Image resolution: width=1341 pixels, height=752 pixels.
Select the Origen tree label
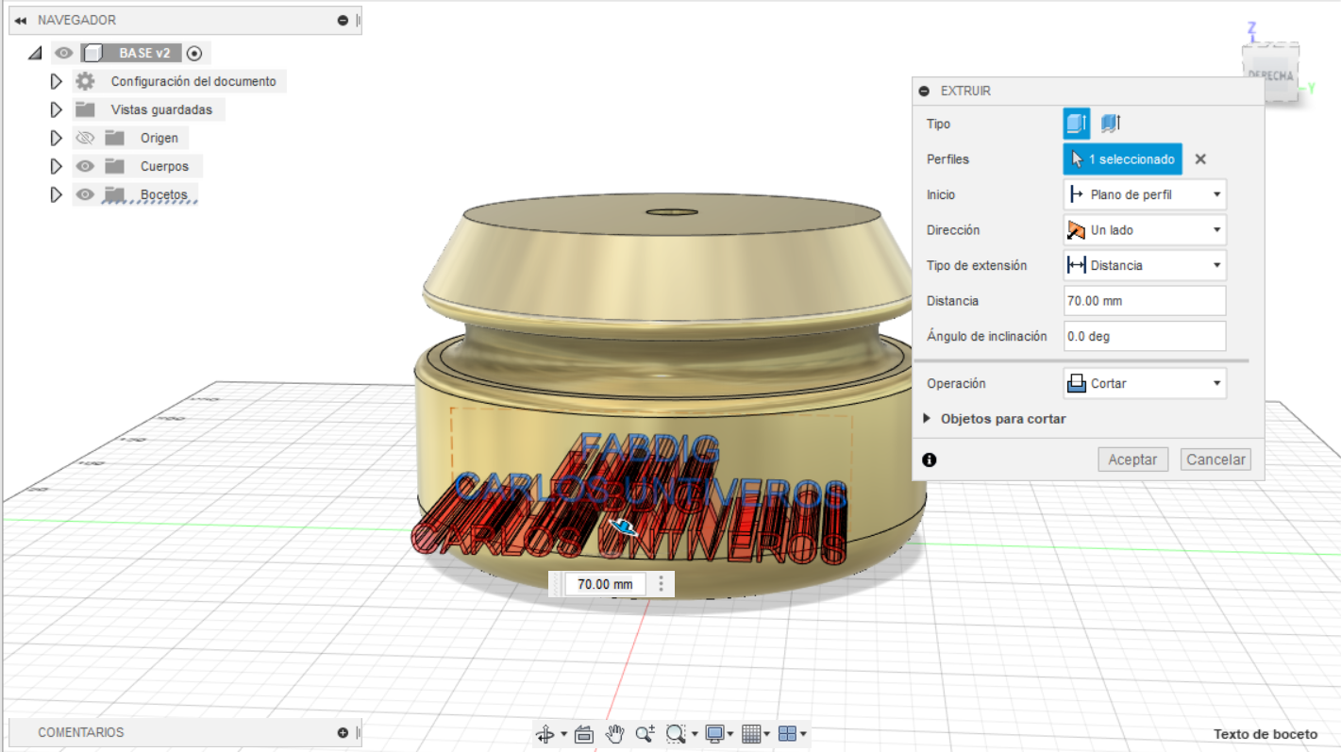pyautogui.click(x=159, y=138)
